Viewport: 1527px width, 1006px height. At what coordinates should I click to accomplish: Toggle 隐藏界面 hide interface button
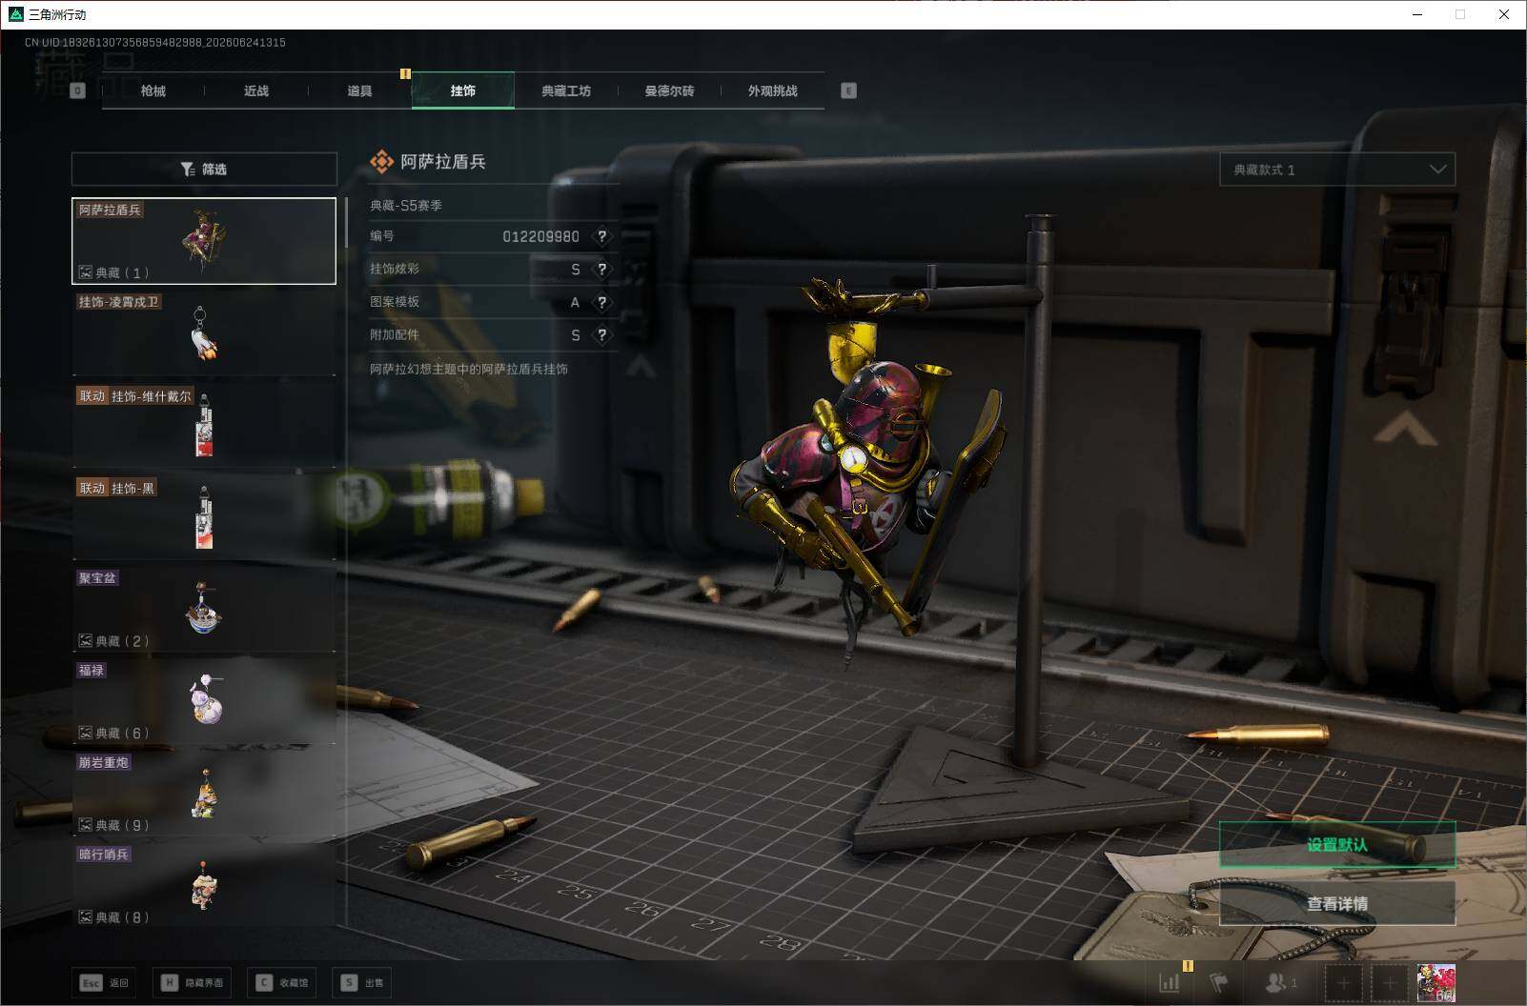point(192,982)
